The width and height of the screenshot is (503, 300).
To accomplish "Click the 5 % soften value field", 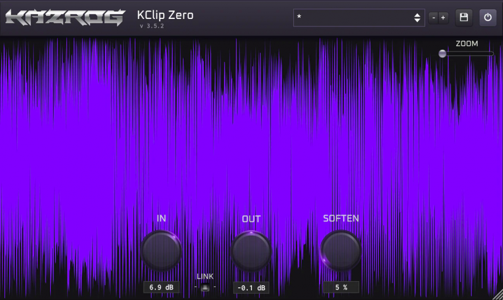I will point(341,287).
